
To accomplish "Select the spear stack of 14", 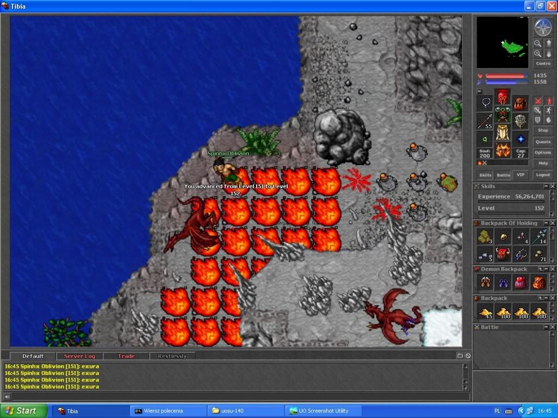I will pos(539,236).
